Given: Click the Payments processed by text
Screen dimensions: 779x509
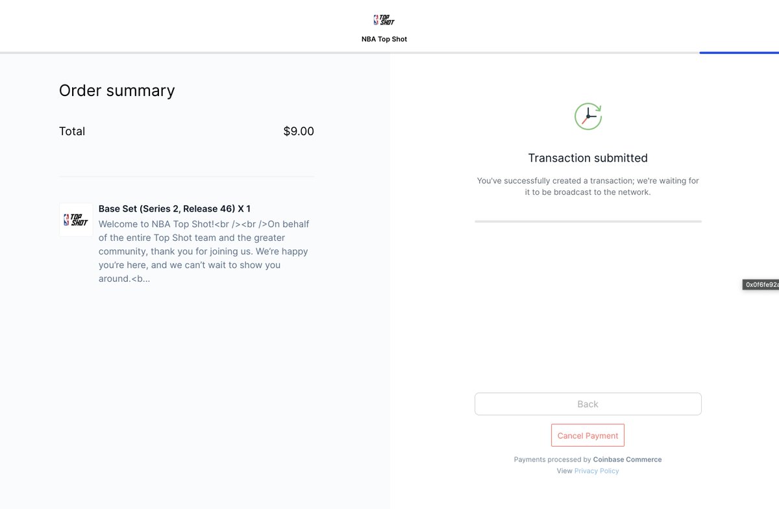Looking at the screenshot, I should 552,459.
